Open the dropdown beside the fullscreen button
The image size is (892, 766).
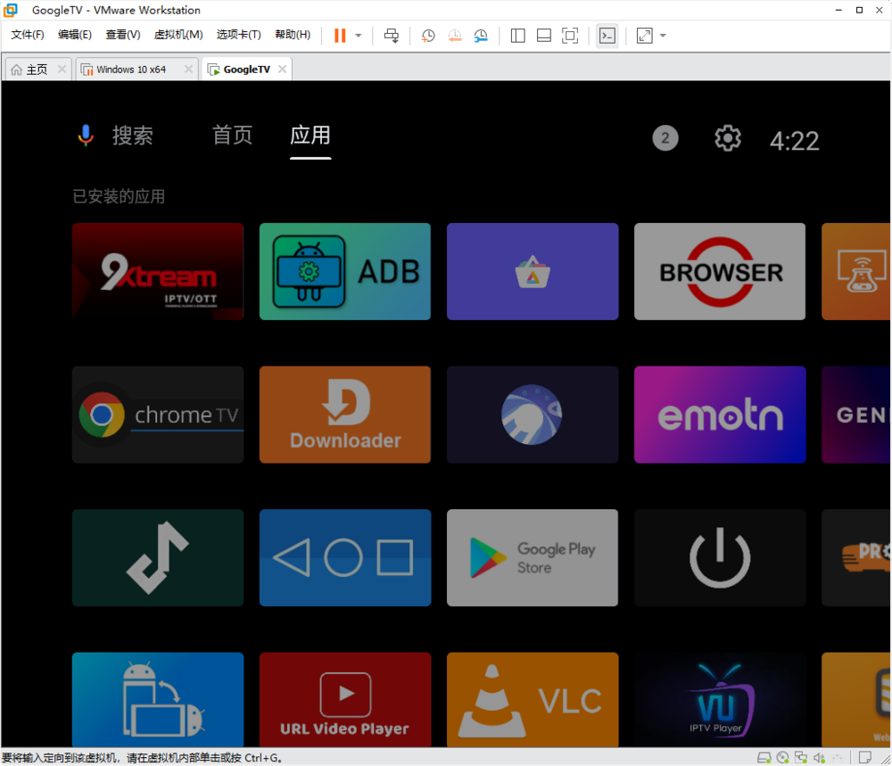[x=661, y=35]
